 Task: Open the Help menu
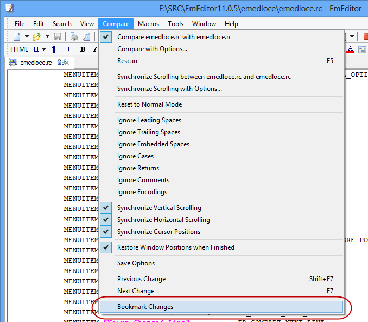231,24
